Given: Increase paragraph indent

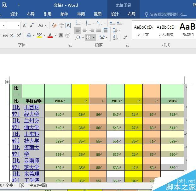Looking at the screenshot, I should (119, 23).
